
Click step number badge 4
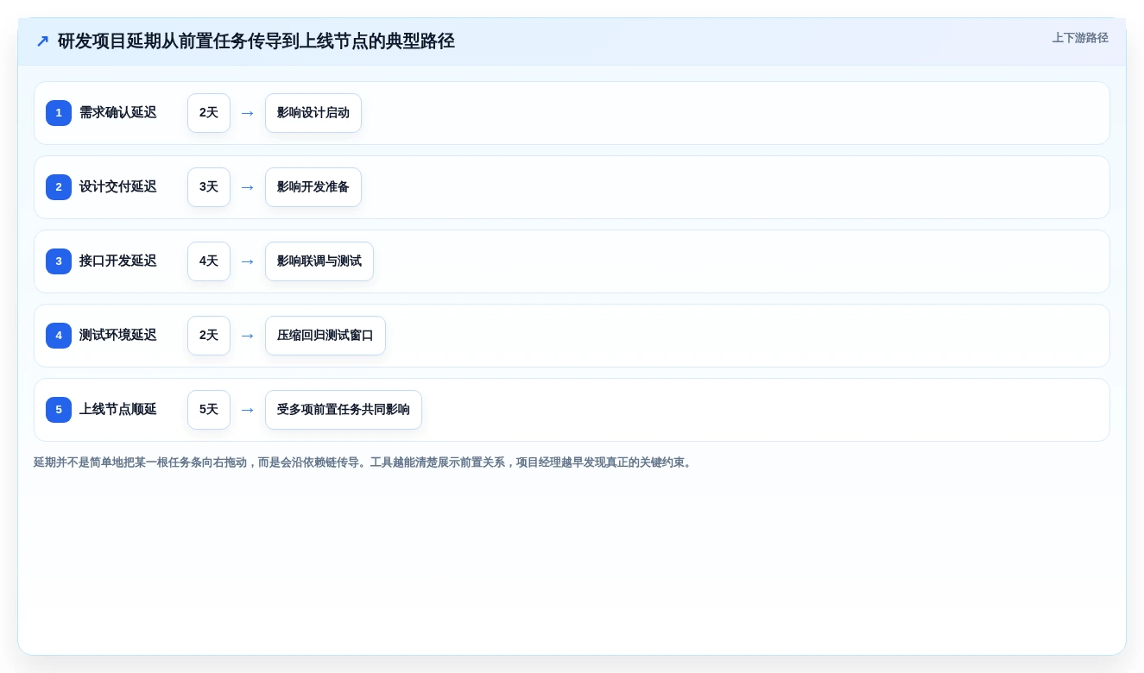point(59,336)
